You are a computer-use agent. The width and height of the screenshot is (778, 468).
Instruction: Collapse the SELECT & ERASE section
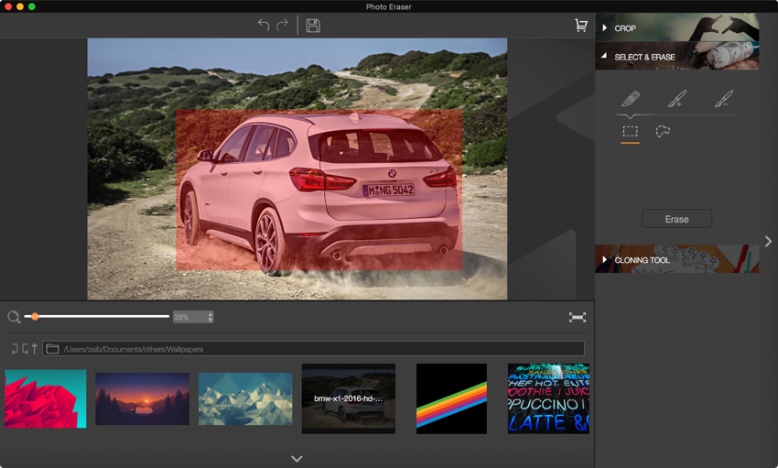point(676,56)
